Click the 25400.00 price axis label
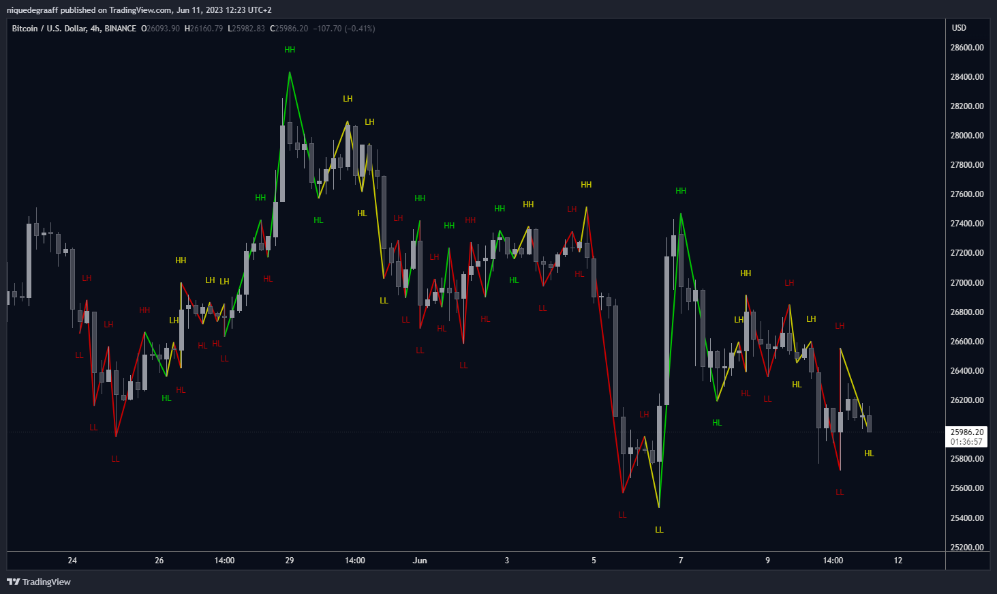Screen dimensions: 997x594 (x=967, y=518)
